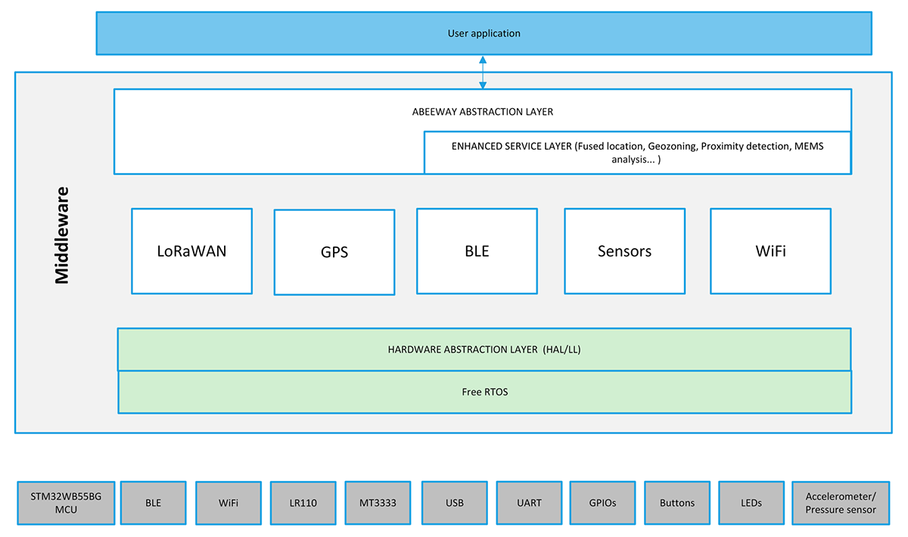Click the LEDs hardware block
This screenshot has width=908, height=537.
click(751, 502)
